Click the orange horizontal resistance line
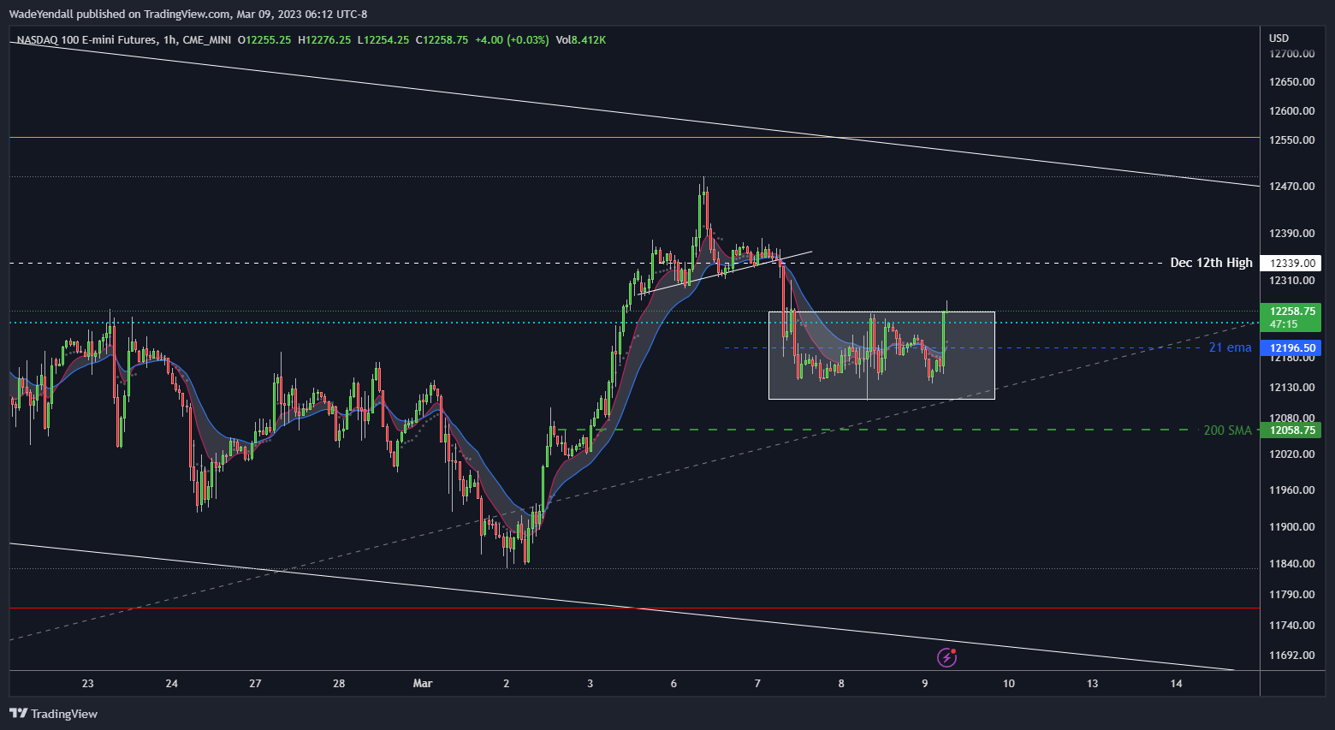Screen dimensions: 1335x730 [x=634, y=137]
